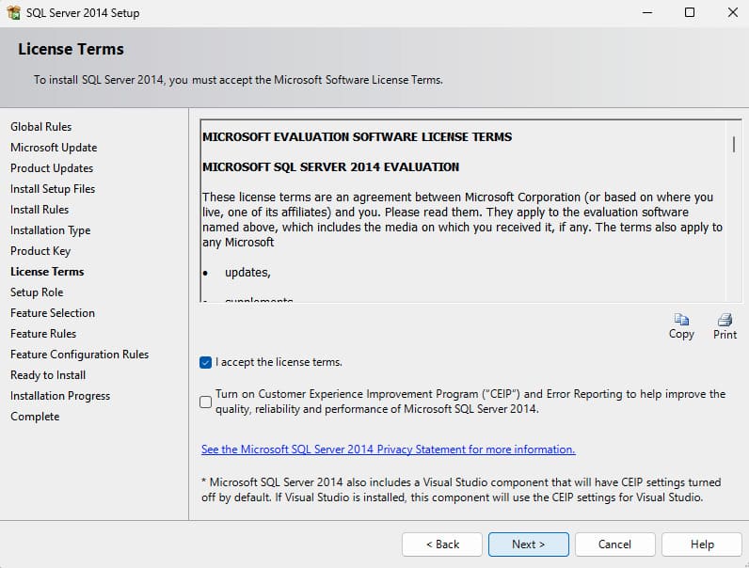Click the MICROSOFT SQL SERVER 2014 EVALUATION heading
The width and height of the screenshot is (749, 568).
[x=330, y=167]
